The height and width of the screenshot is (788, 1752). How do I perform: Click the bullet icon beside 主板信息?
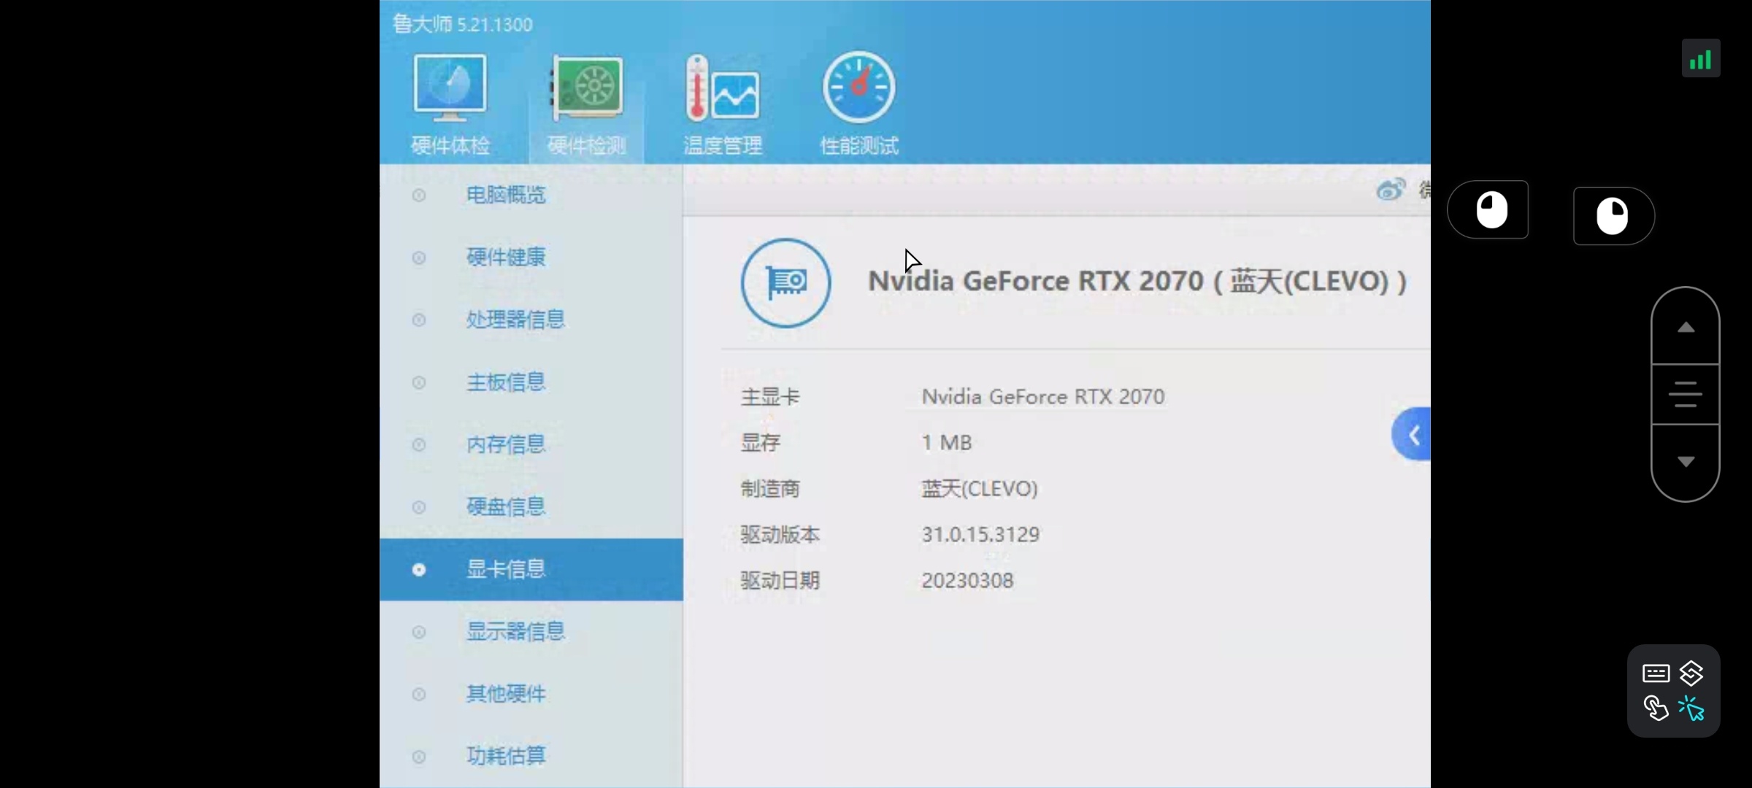tap(419, 382)
